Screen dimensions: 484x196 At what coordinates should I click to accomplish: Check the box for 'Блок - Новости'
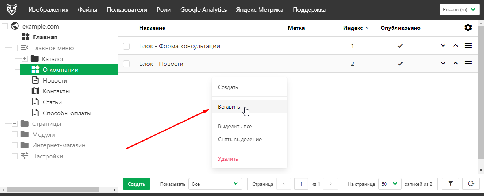(126, 64)
